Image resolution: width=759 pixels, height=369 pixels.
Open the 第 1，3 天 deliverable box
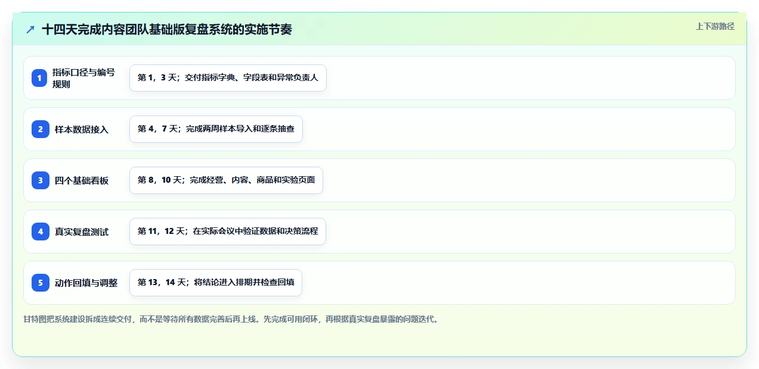(x=228, y=78)
